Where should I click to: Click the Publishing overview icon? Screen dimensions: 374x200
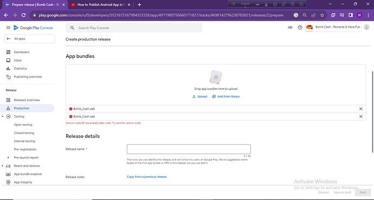(x=8, y=77)
